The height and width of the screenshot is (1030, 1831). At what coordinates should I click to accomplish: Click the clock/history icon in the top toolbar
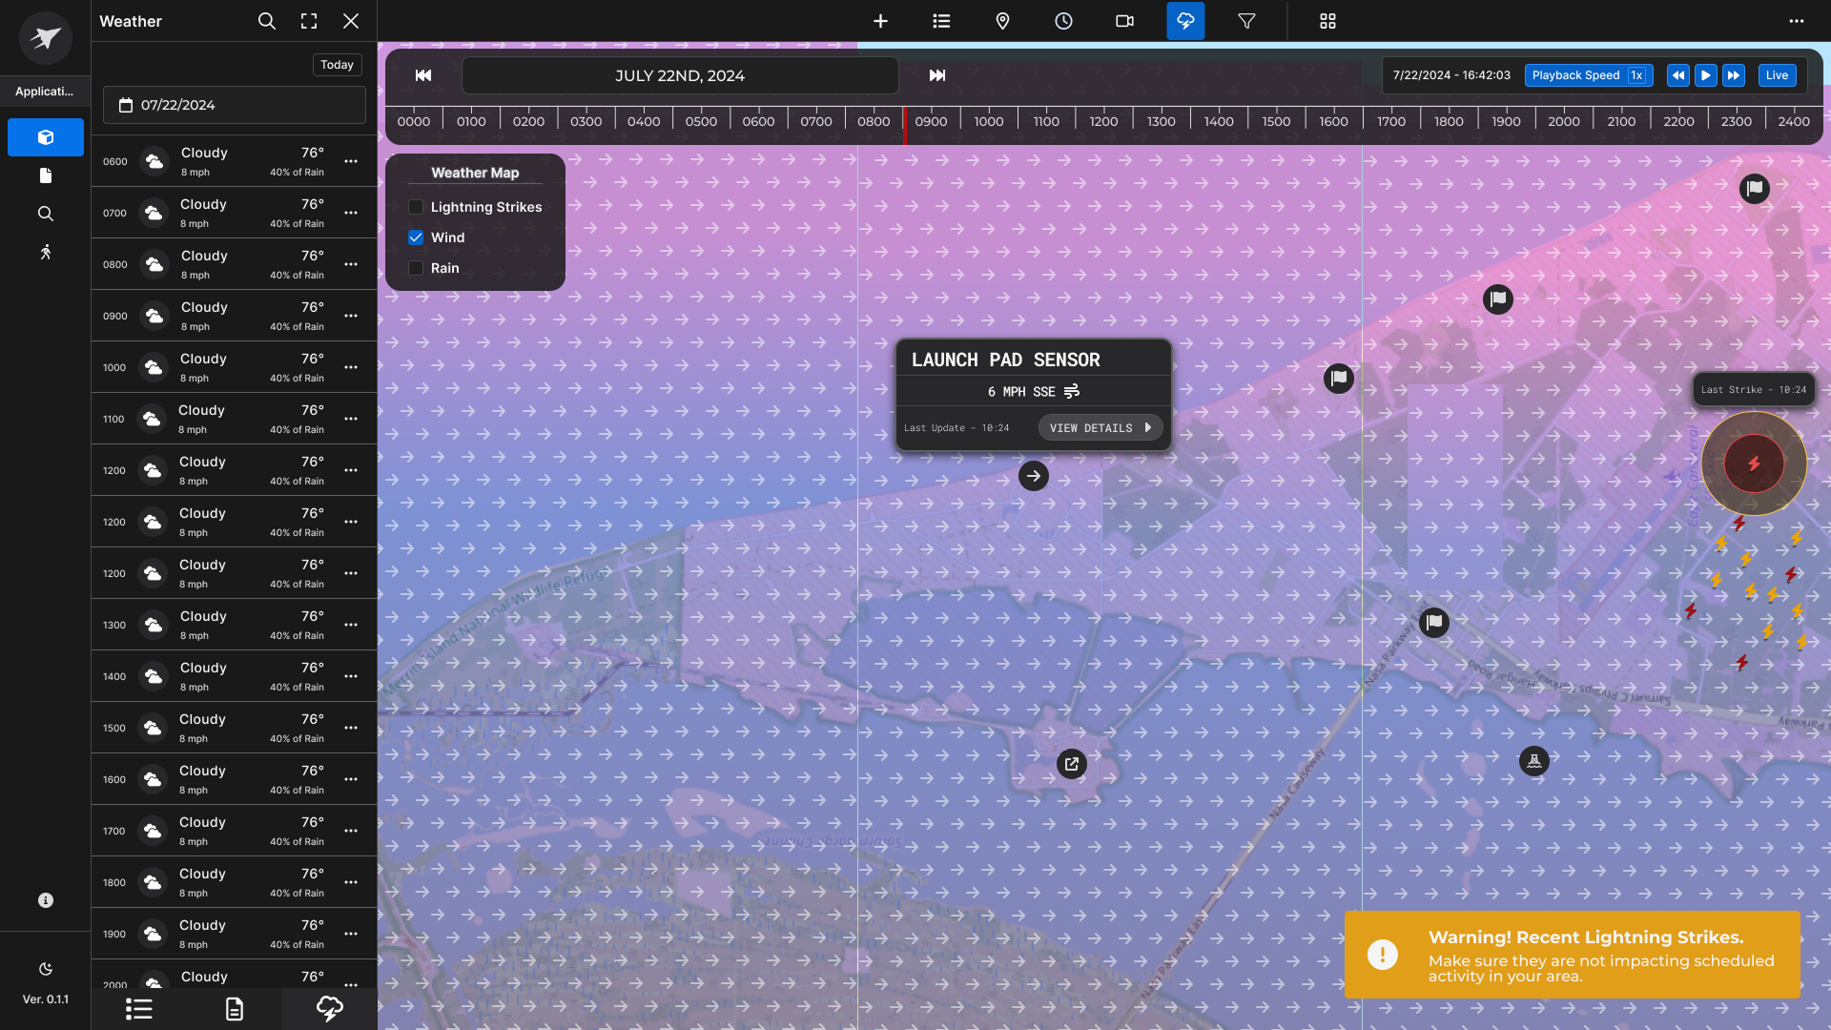pos(1063,20)
